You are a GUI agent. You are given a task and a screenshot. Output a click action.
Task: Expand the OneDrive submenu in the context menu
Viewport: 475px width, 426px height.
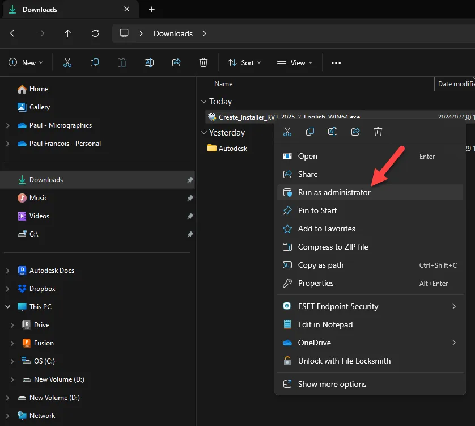tap(453, 343)
